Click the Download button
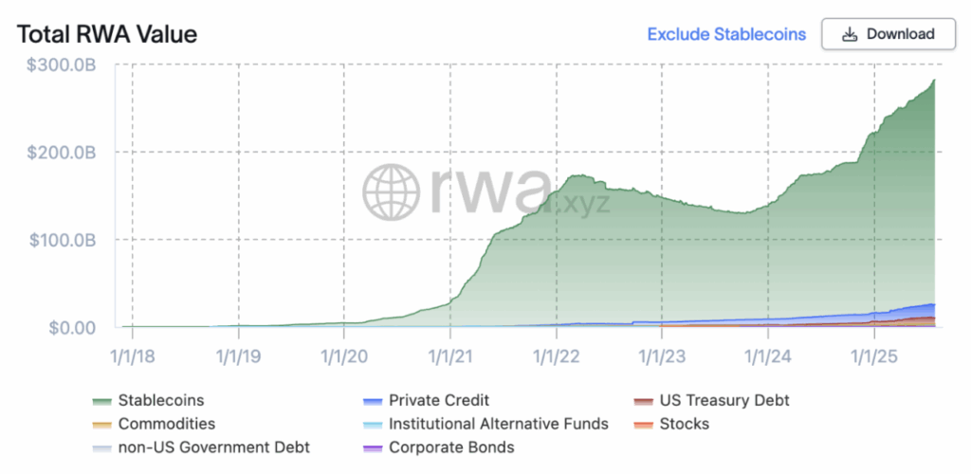This screenshot has height=474, width=971. tap(888, 34)
